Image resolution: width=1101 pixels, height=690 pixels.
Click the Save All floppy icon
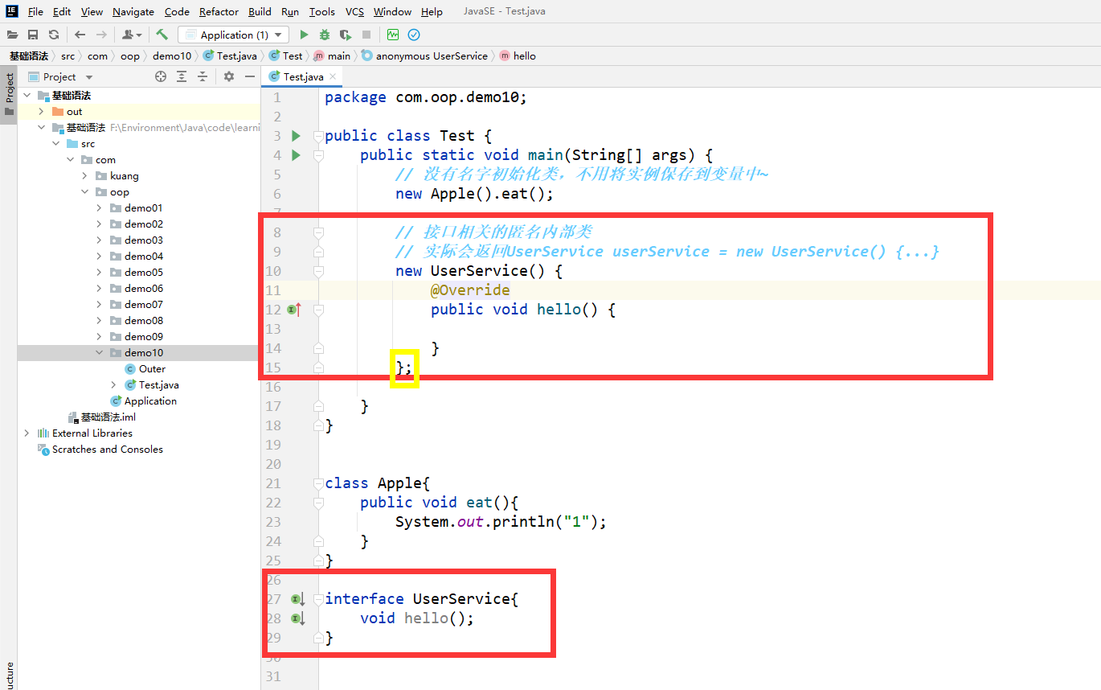click(33, 35)
